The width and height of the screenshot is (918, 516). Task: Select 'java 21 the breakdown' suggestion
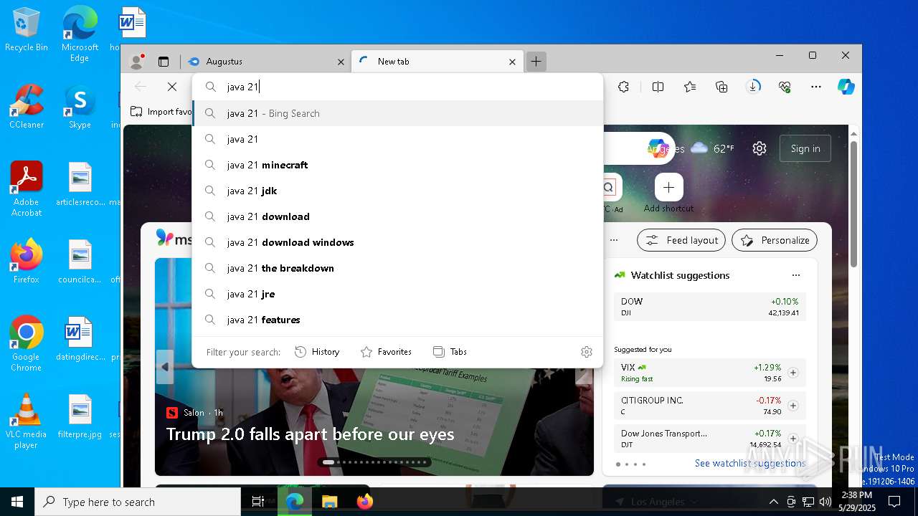pos(398,268)
